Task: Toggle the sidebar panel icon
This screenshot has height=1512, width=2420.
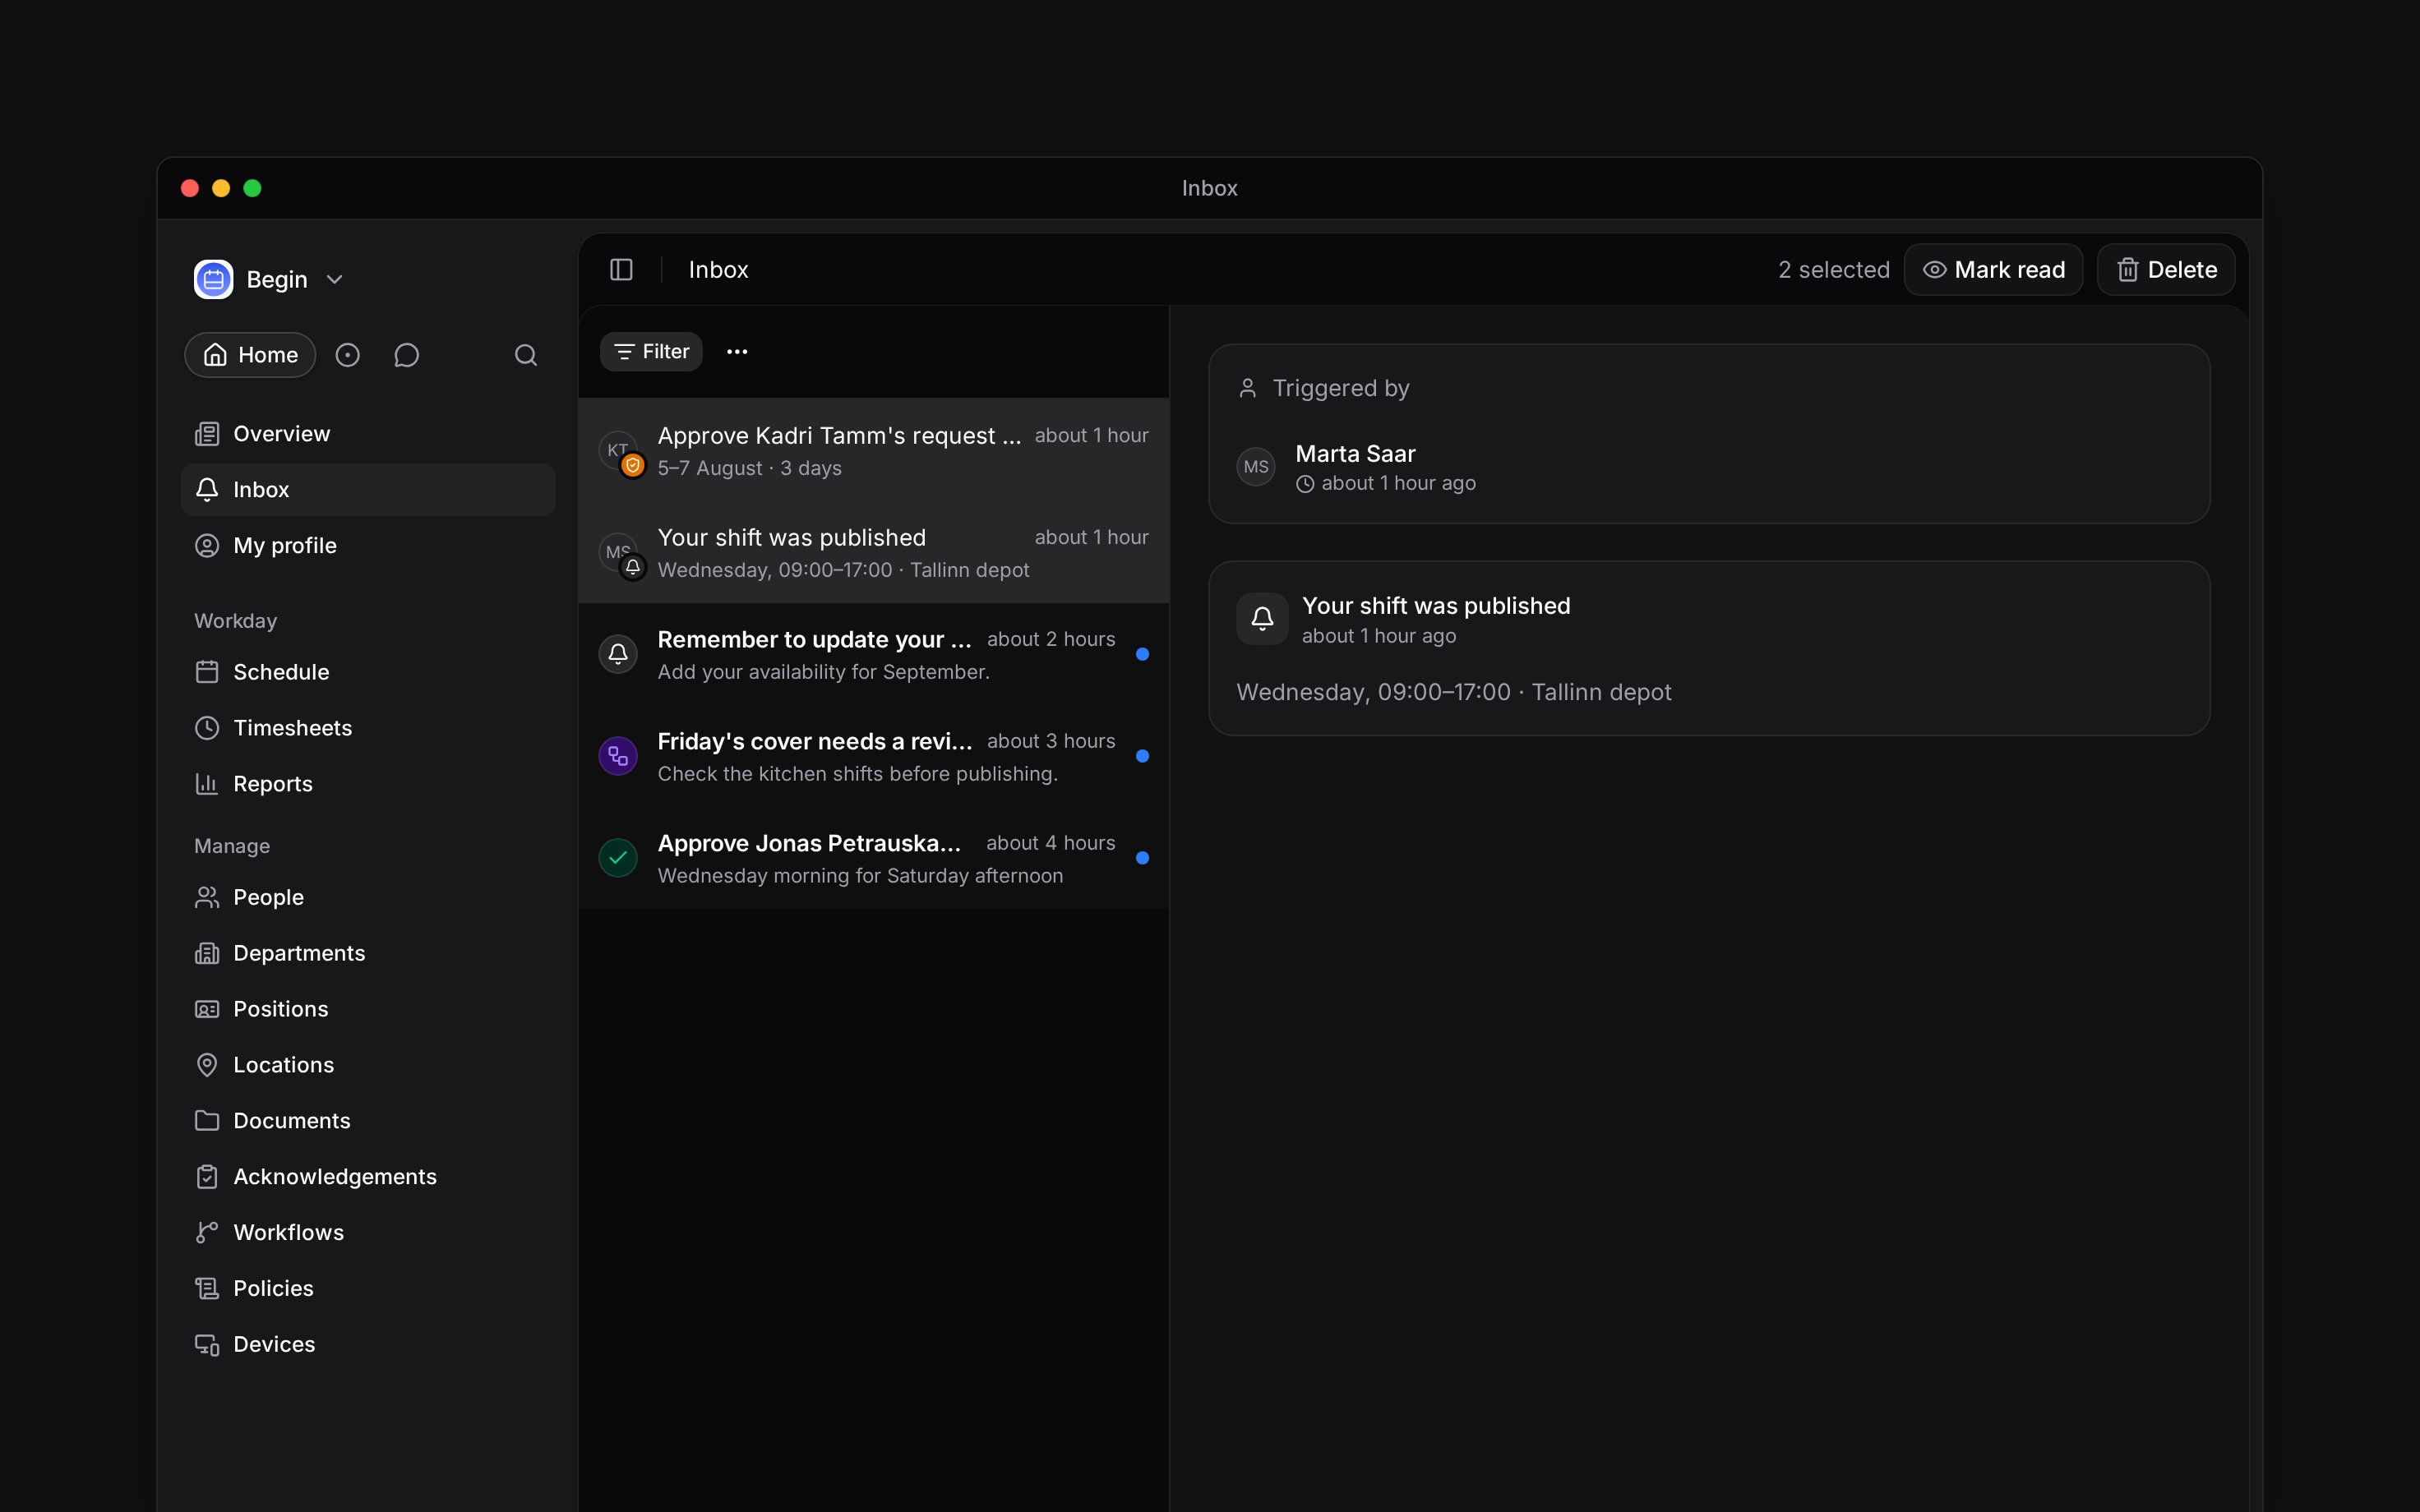Action: [x=621, y=270]
